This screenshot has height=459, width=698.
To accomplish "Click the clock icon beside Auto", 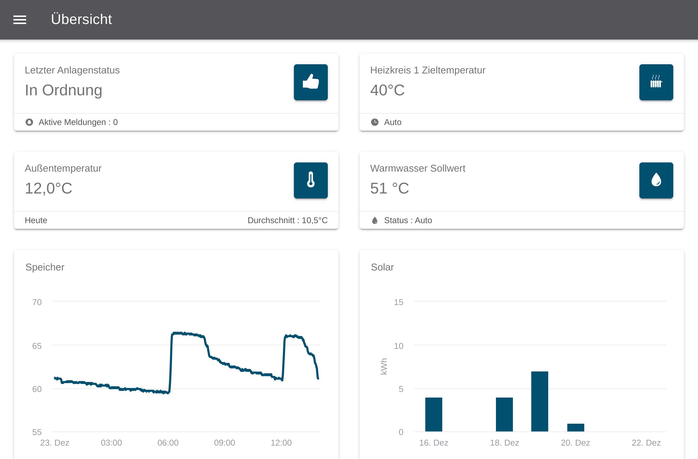I will tap(375, 122).
